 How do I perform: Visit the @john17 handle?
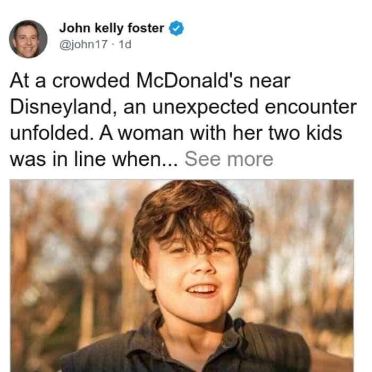point(83,44)
